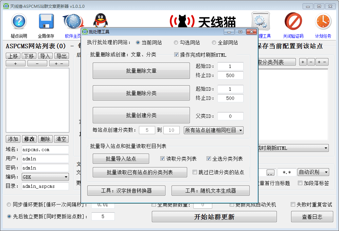Enable 失败时重复尝试 checkbox
The width and height of the screenshot is (339, 231).
pyautogui.click(x=293, y=205)
